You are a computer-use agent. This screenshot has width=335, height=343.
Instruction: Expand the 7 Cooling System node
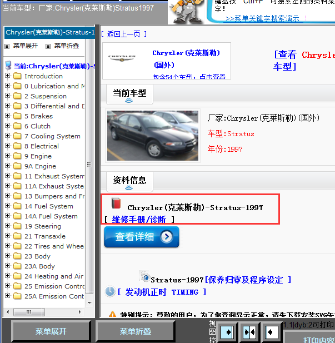(7, 136)
